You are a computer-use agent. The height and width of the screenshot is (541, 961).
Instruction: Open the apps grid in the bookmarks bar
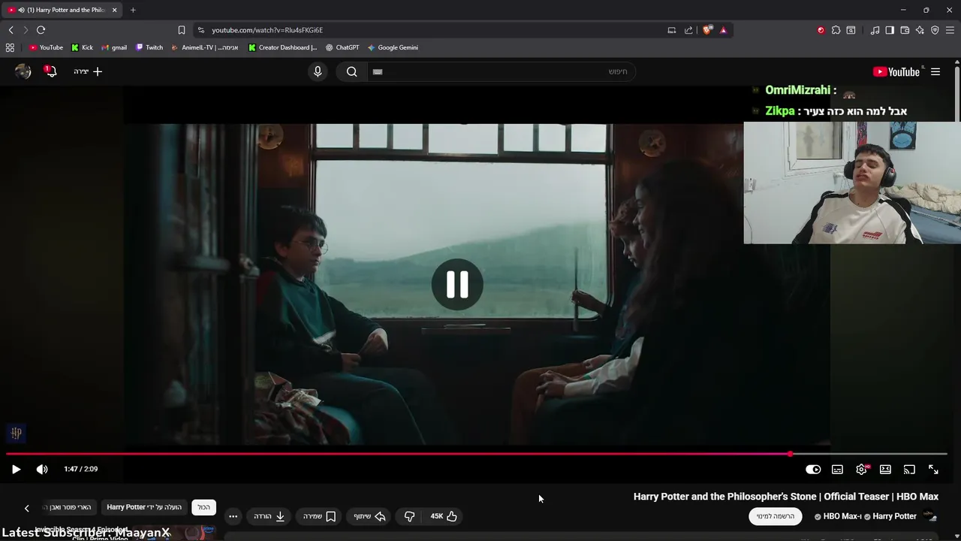tap(10, 47)
